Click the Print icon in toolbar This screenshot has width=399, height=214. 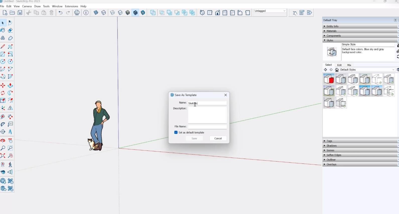[77, 13]
